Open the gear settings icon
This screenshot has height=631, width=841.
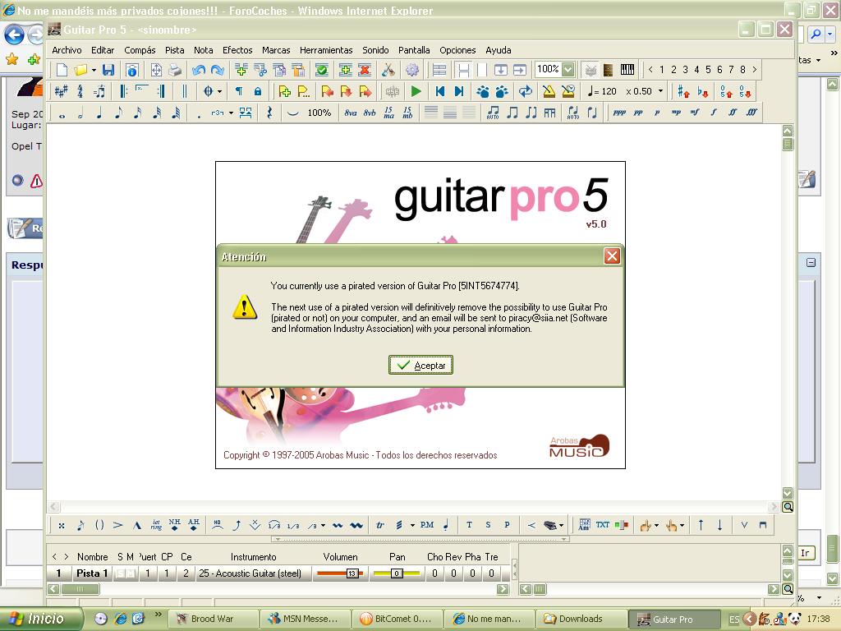click(x=412, y=70)
